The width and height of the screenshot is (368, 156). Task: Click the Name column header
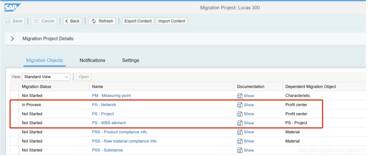click(161, 87)
